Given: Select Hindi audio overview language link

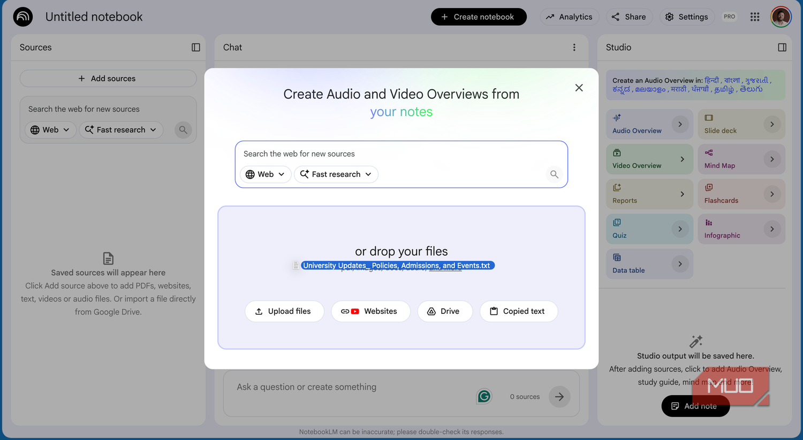Looking at the screenshot, I should click(711, 80).
